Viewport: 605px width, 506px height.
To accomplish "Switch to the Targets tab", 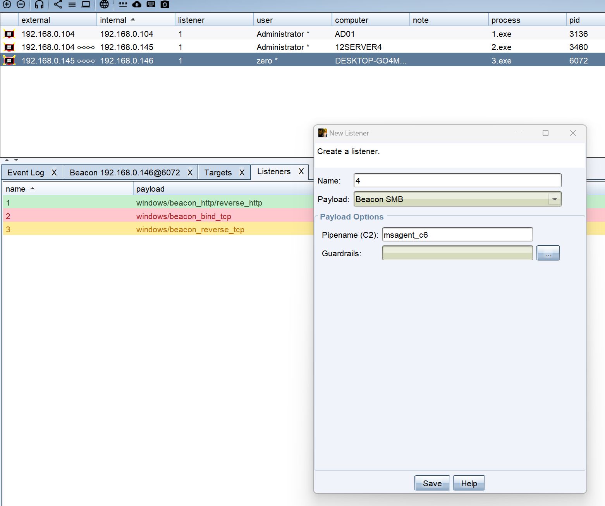I will click(218, 173).
